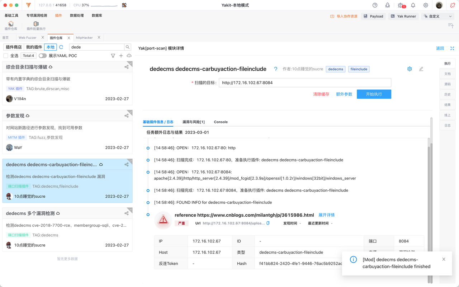Open the 漏洞与风险[1] tab
This screenshot has height=287, width=459.
(x=193, y=122)
